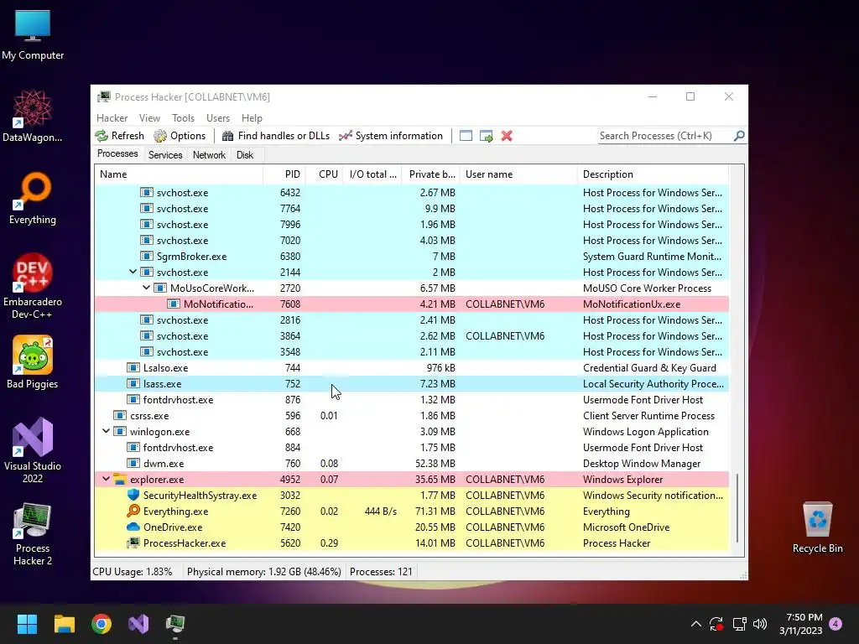The width and height of the screenshot is (859, 644).
Task: Open the Windows Start button
Action: point(27,624)
